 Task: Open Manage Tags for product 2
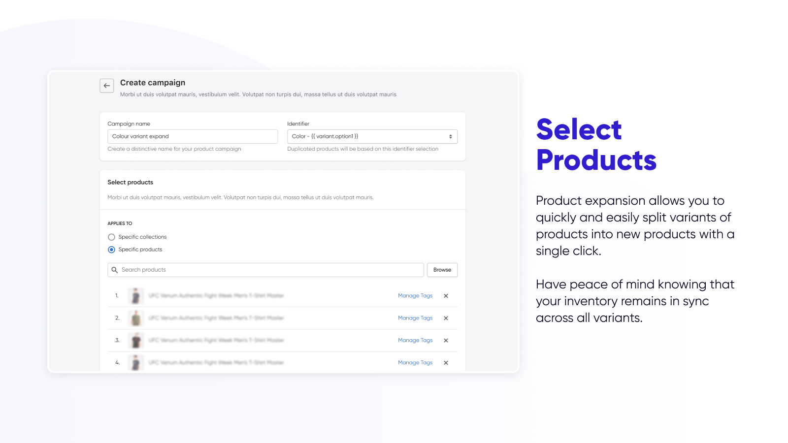(415, 318)
